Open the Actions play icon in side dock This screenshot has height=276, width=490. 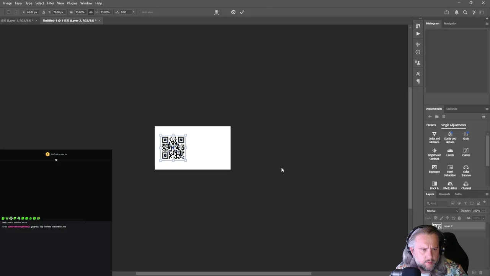coord(418,34)
